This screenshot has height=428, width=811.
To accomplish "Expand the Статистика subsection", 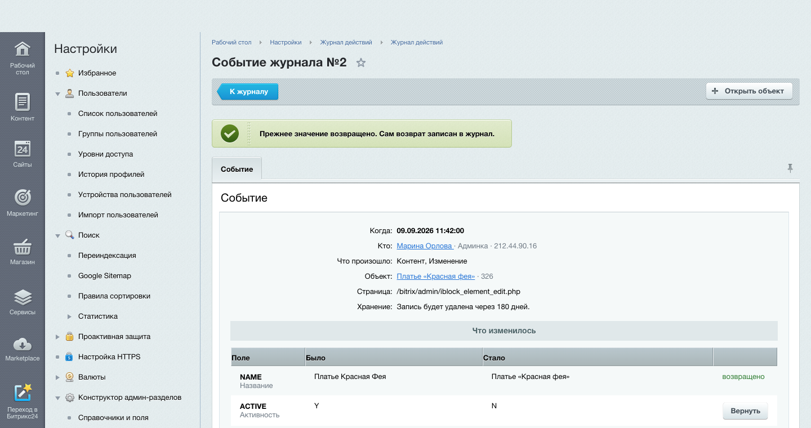I will pyautogui.click(x=70, y=316).
